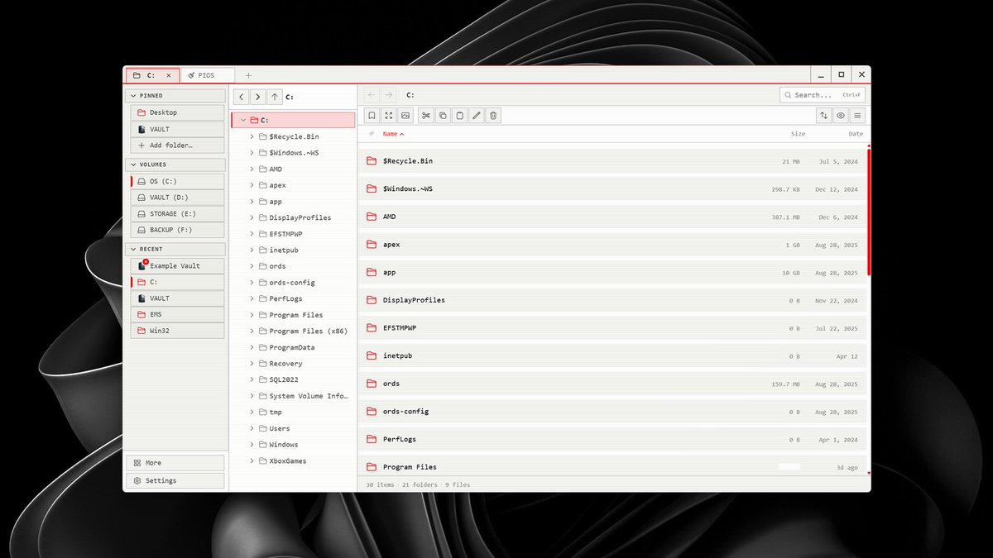Open a new tab with the plus icon

click(x=248, y=75)
